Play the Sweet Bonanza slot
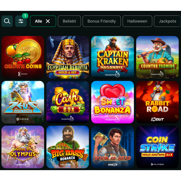The width and height of the screenshot is (181, 181). pos(113,102)
